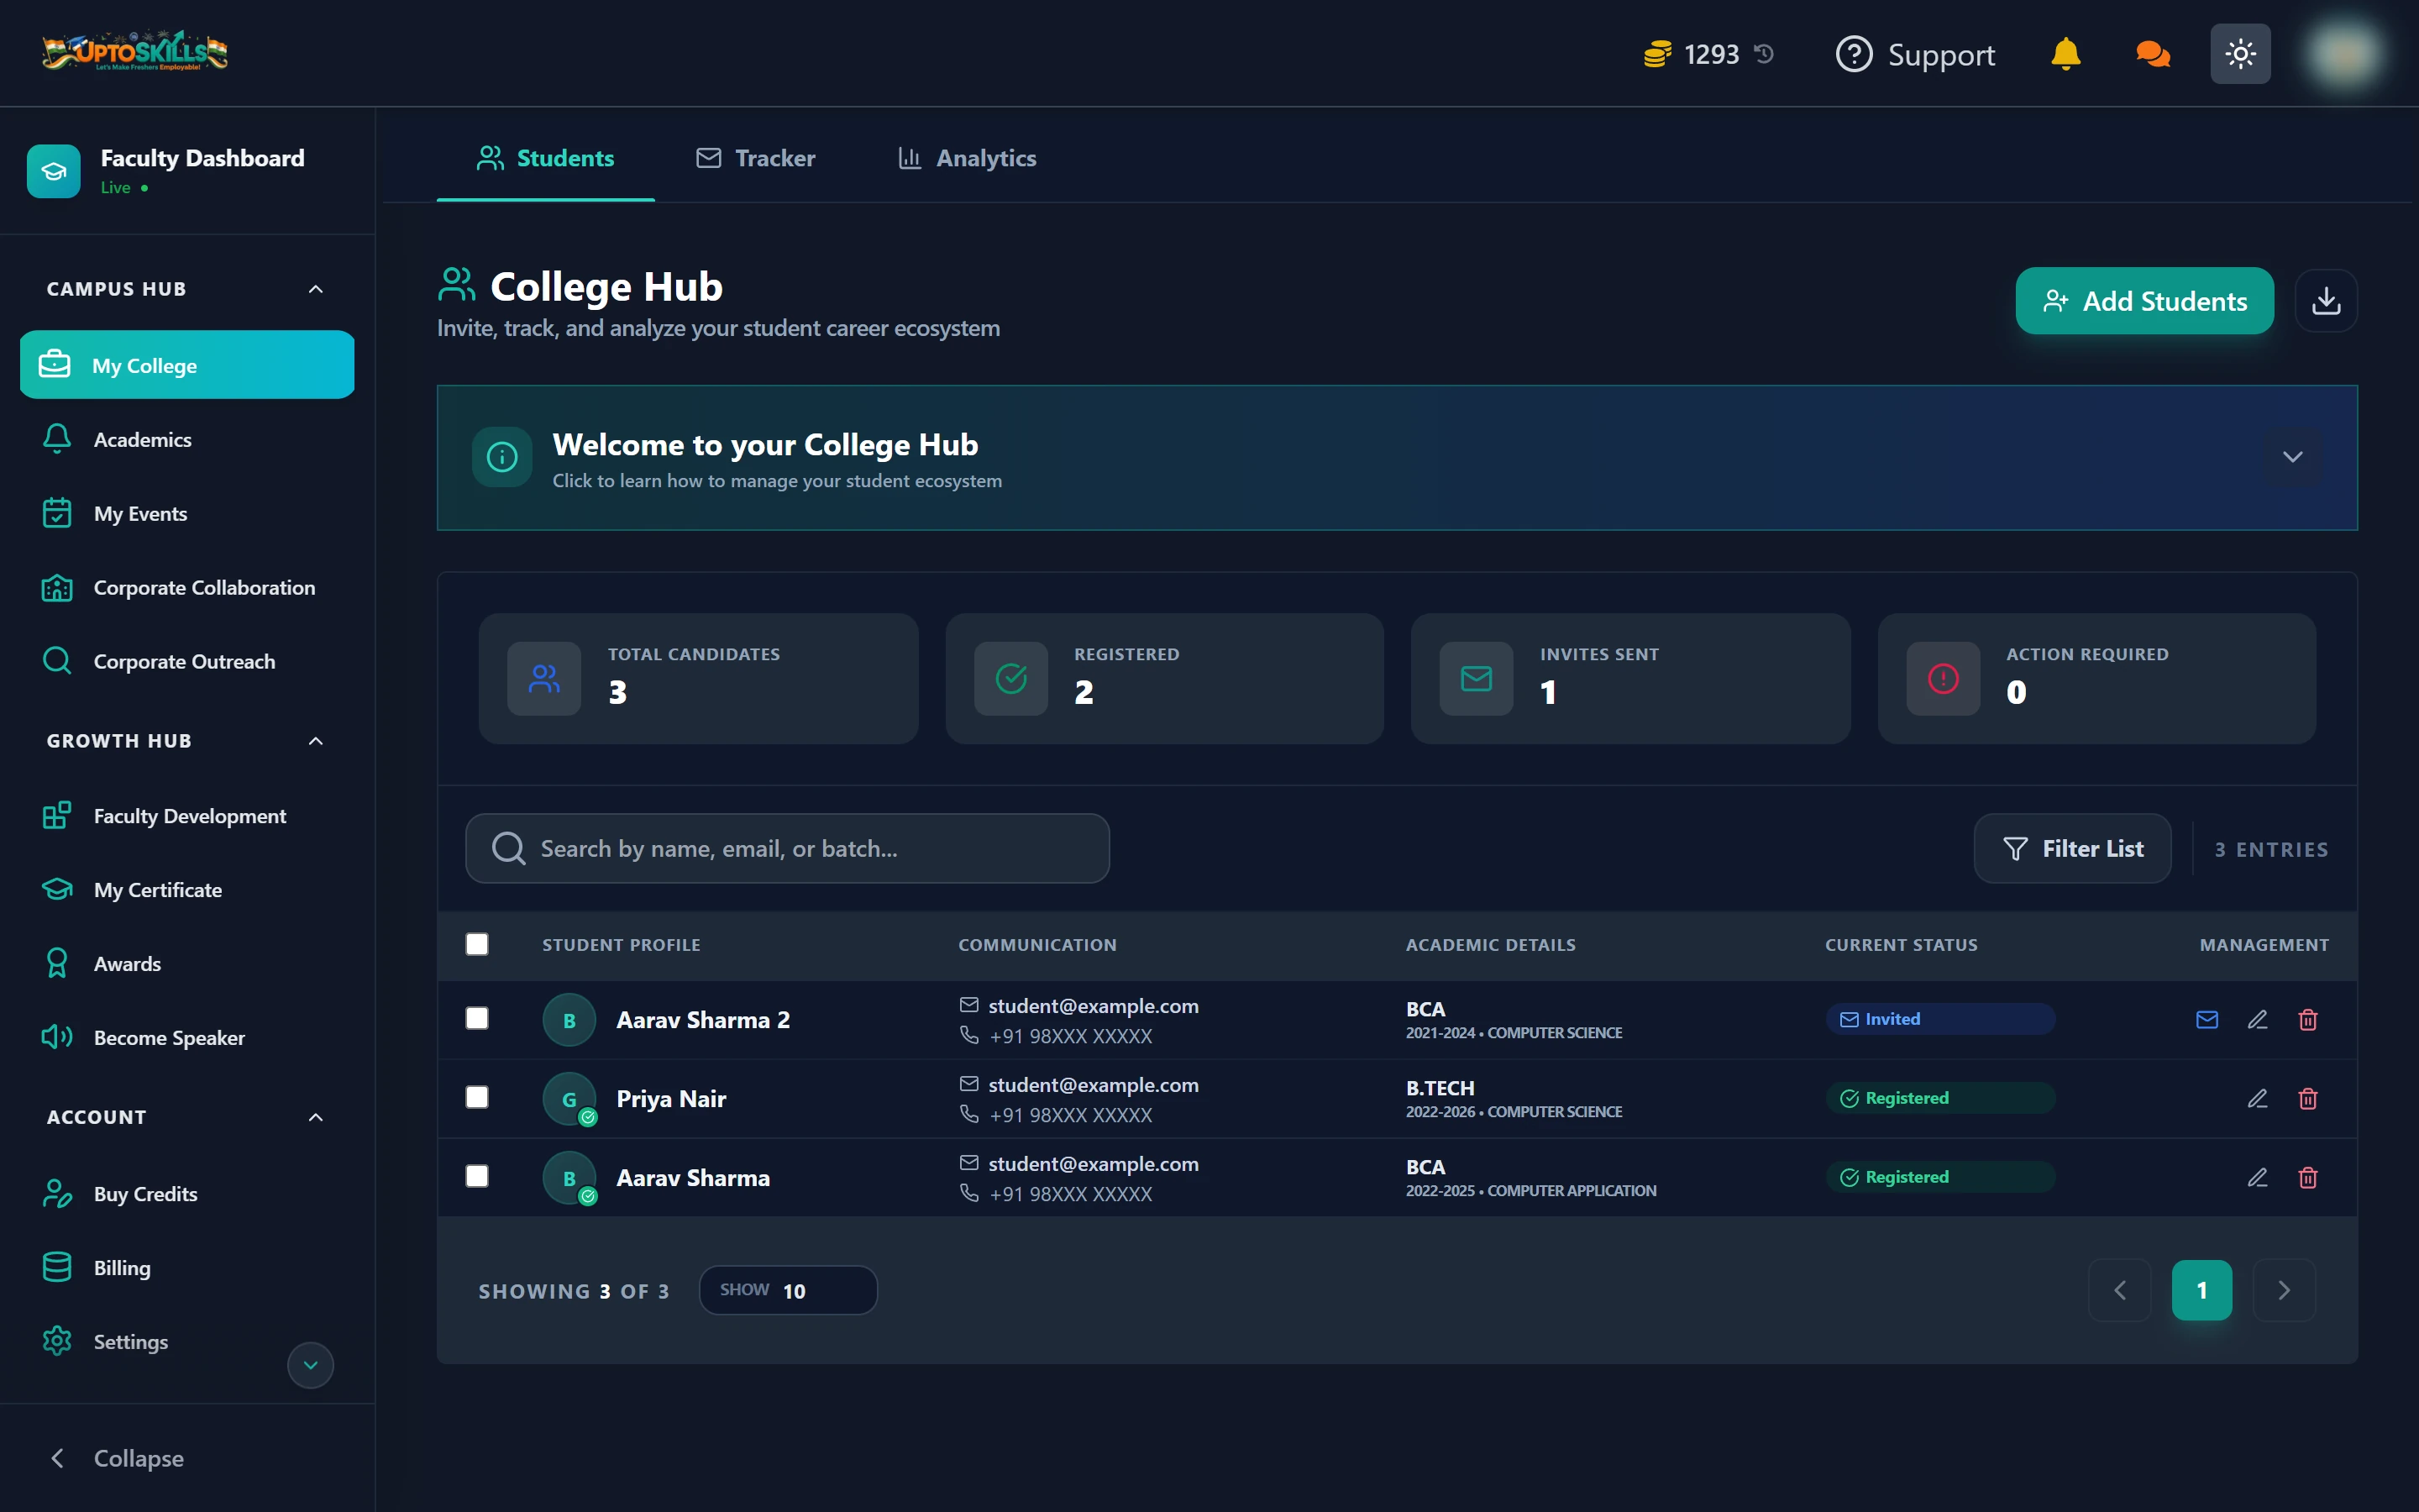Open chat messages icon
The image size is (2419, 1512).
[2152, 54]
